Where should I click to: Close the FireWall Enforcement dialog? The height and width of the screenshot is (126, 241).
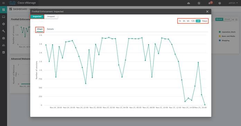point(207,11)
